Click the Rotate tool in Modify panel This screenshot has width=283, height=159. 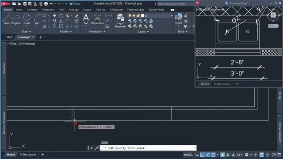tap(61, 16)
